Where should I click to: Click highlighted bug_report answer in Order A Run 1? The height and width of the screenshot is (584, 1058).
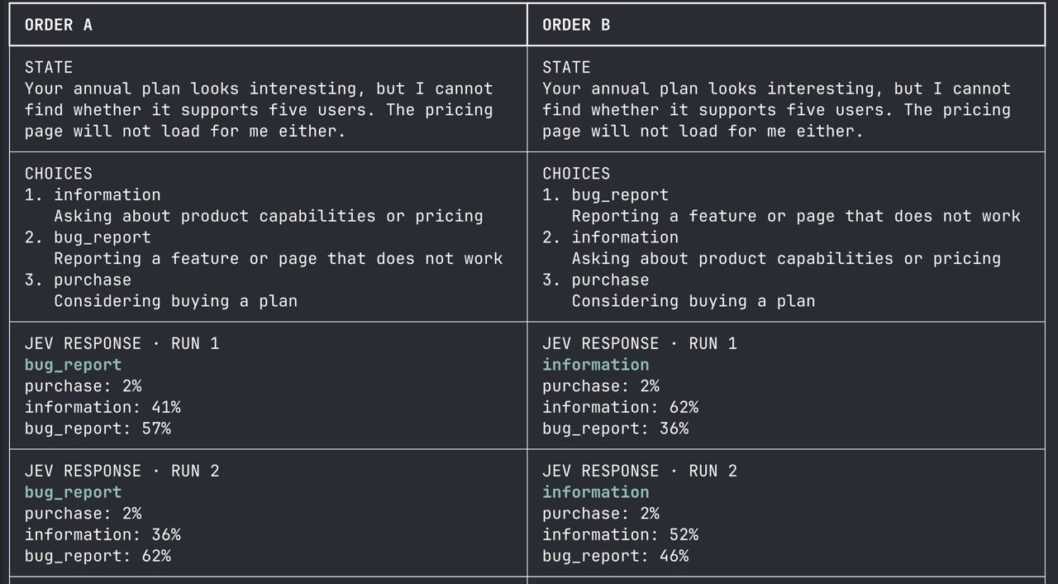tap(73, 365)
